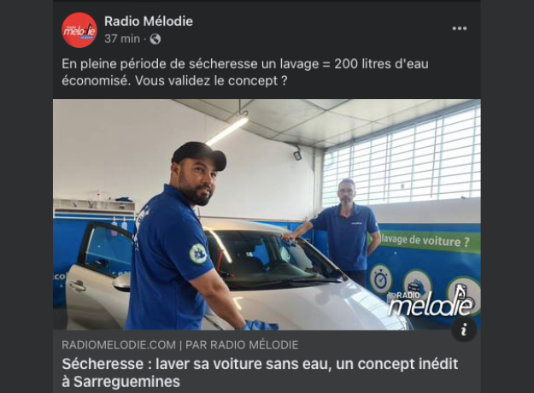
Task: Click the round green badge on the shirt sleeve
Action: tap(197, 254)
